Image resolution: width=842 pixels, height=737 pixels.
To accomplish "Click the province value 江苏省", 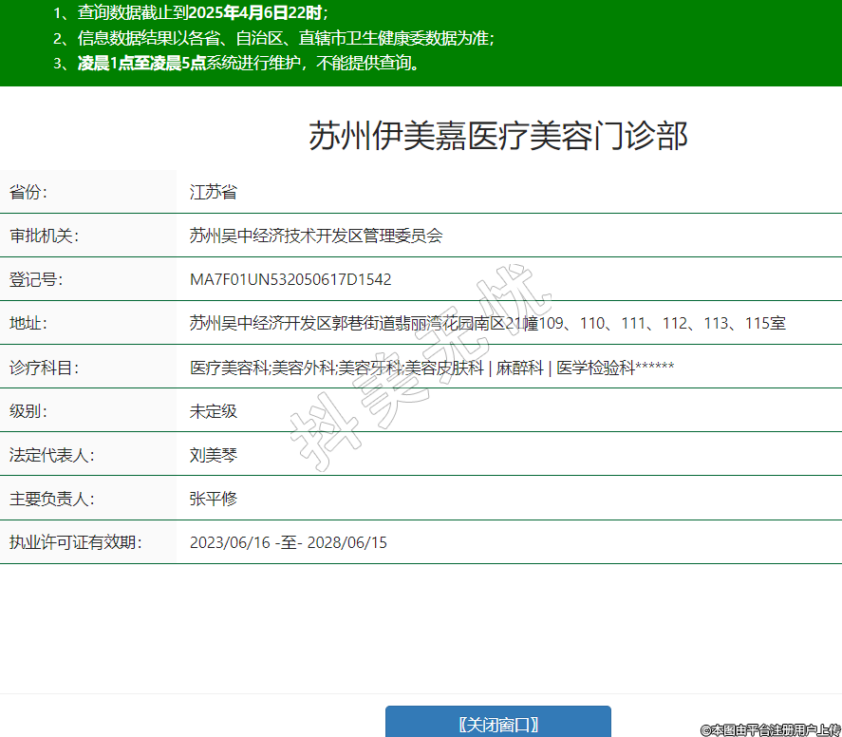I will pyautogui.click(x=213, y=192).
